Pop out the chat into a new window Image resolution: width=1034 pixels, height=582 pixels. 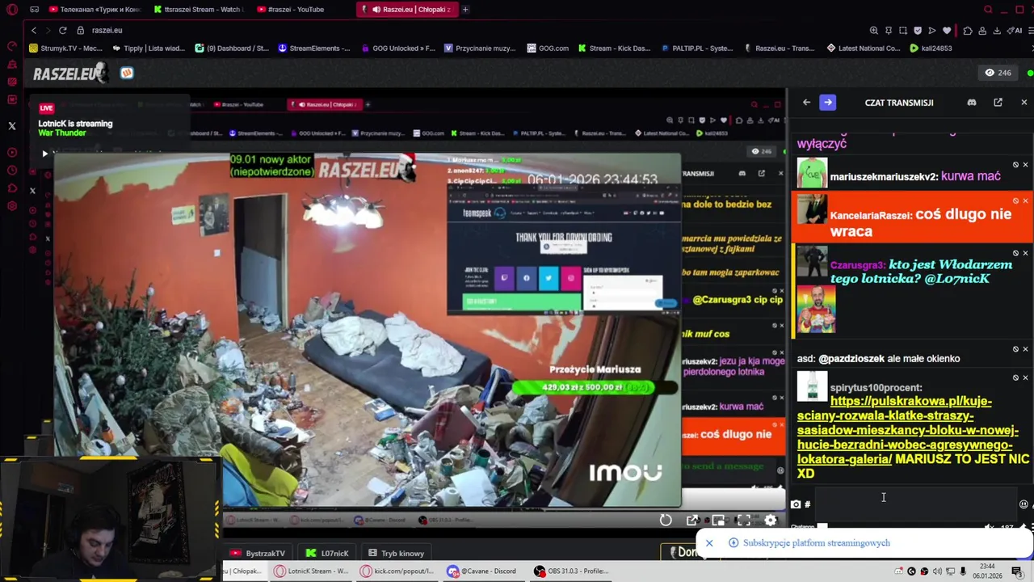(x=998, y=103)
